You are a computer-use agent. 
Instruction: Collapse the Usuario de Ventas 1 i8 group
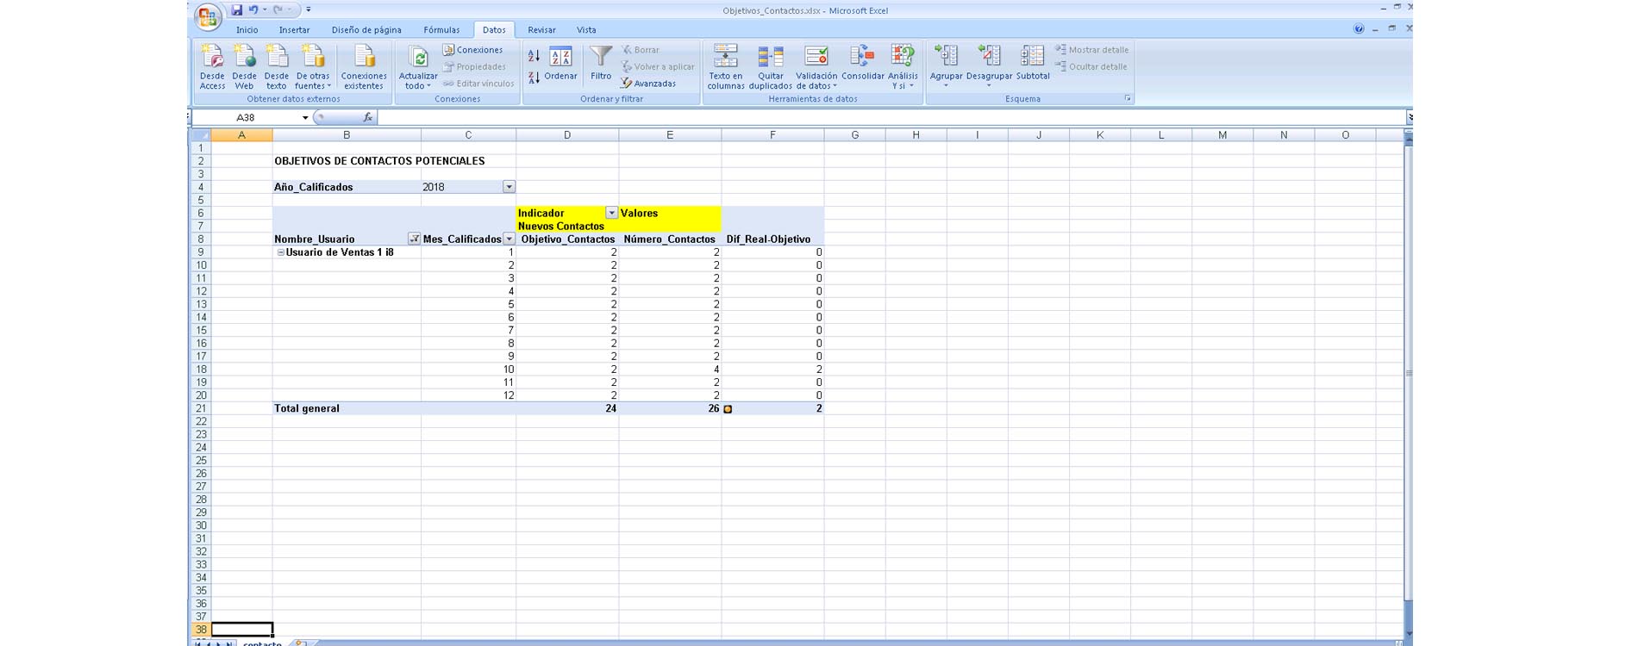pyautogui.click(x=280, y=252)
